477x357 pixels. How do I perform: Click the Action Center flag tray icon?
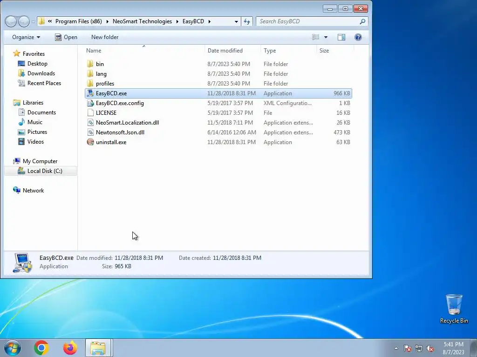point(407,348)
